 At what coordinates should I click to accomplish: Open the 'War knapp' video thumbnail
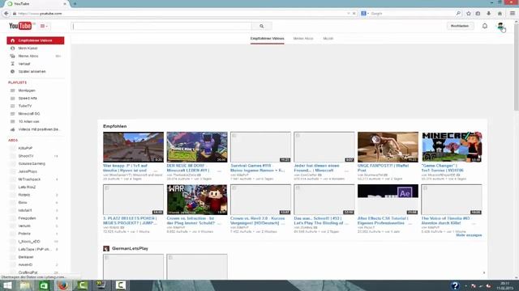coord(133,147)
